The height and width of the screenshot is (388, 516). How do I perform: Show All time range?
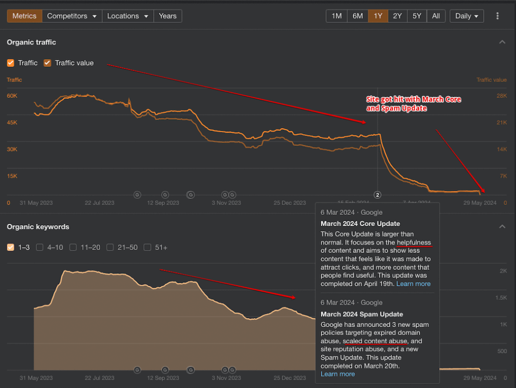click(x=436, y=16)
